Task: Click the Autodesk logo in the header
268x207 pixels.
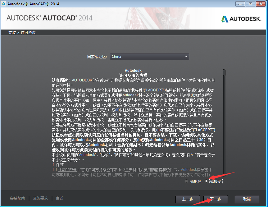Action: tap(241, 19)
